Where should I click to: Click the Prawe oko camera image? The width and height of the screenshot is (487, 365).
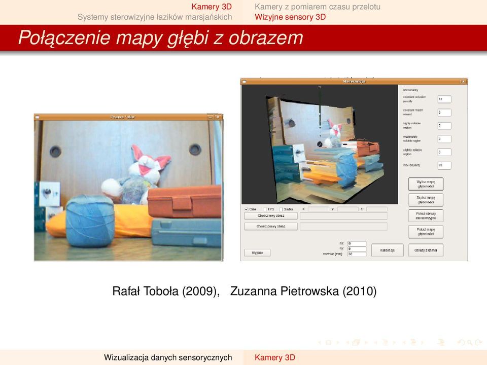point(128,191)
